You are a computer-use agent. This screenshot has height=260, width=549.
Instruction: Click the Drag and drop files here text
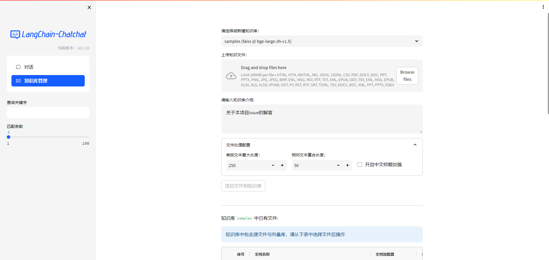[264, 68]
